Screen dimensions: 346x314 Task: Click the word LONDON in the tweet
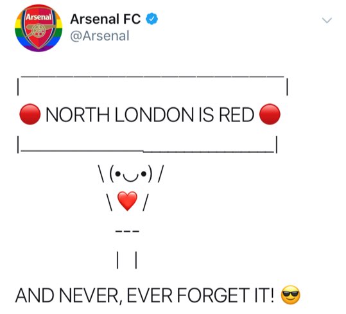(154, 115)
